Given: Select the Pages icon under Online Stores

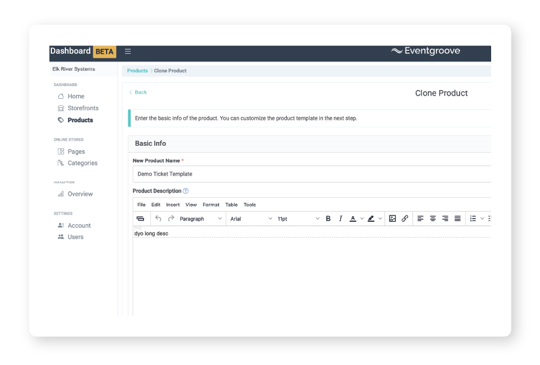Looking at the screenshot, I should (61, 151).
